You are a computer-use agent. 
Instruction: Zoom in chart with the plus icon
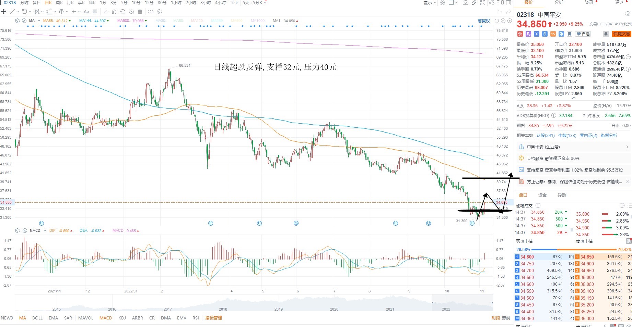click(510, 21)
